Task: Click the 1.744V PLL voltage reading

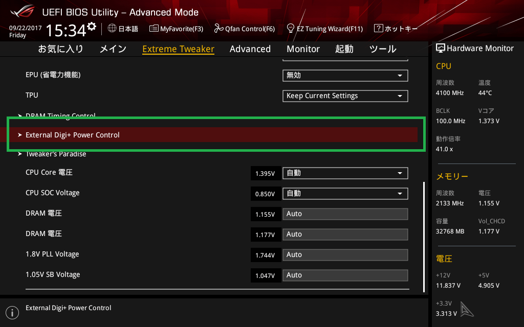Action: [265, 255]
